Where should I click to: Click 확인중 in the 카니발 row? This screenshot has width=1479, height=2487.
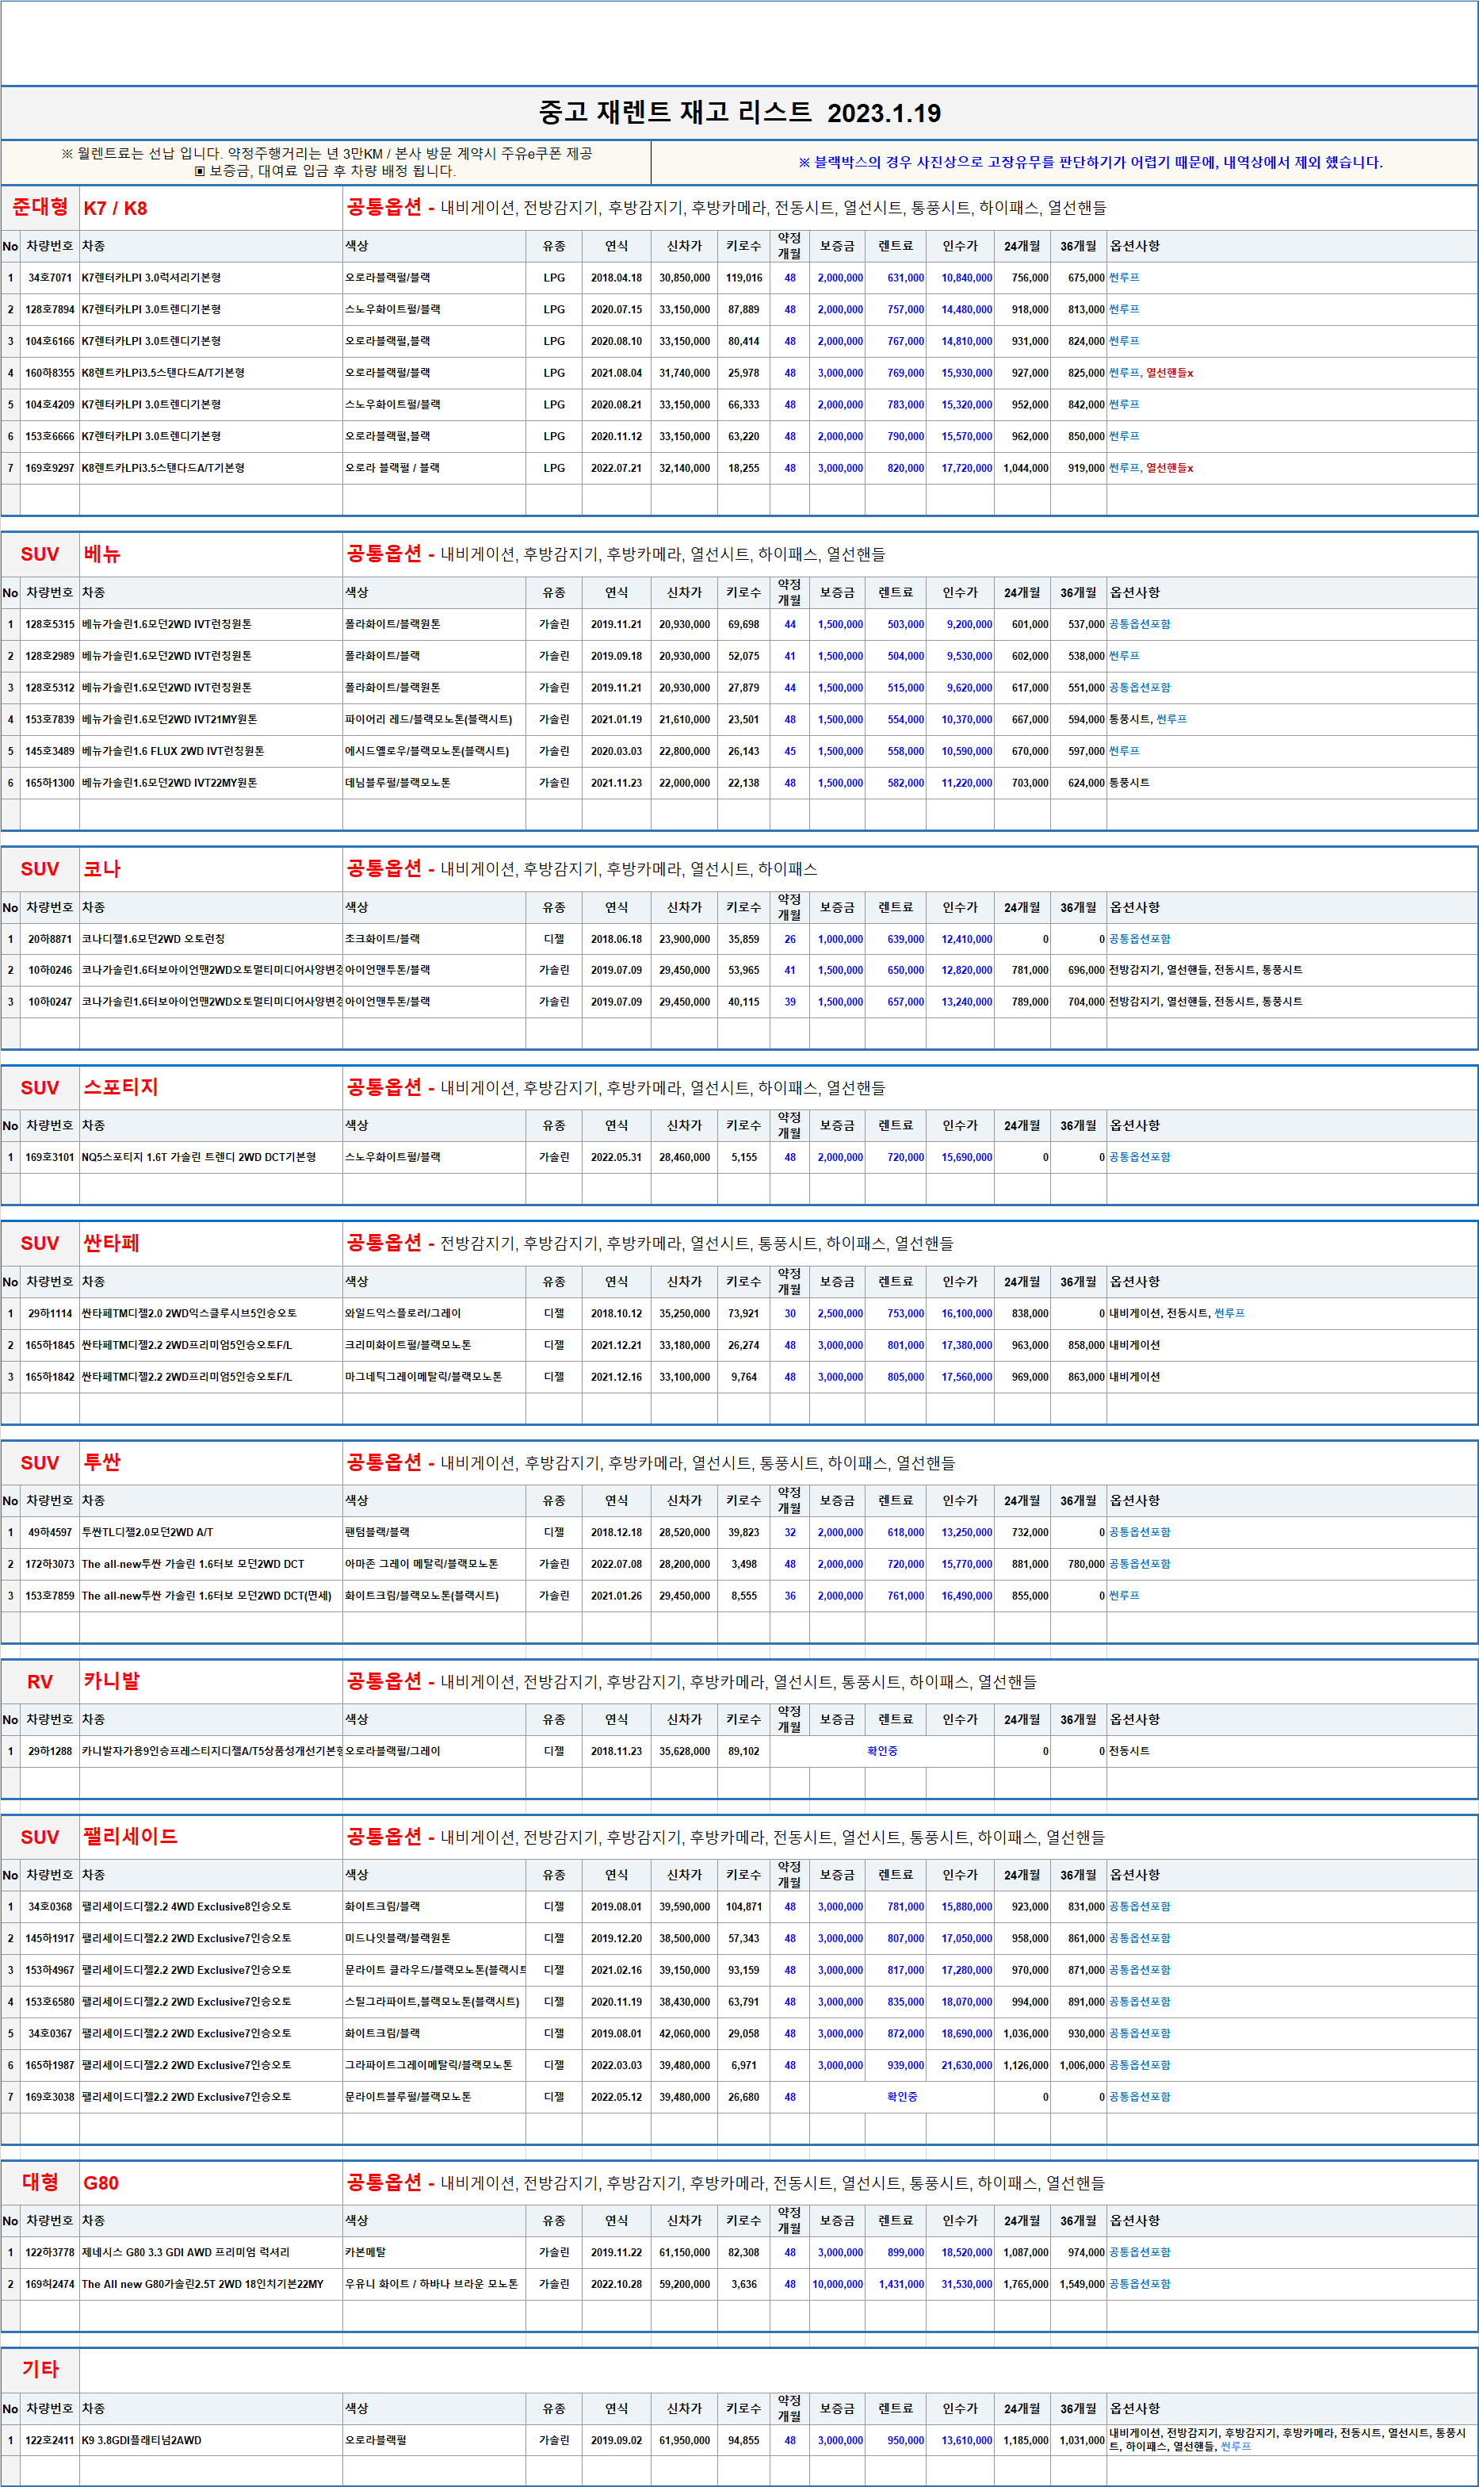[882, 1751]
